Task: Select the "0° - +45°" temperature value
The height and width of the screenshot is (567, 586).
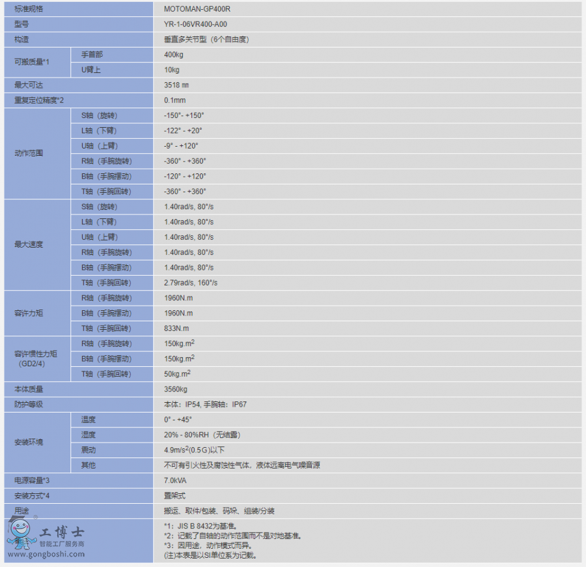Action: pos(178,420)
